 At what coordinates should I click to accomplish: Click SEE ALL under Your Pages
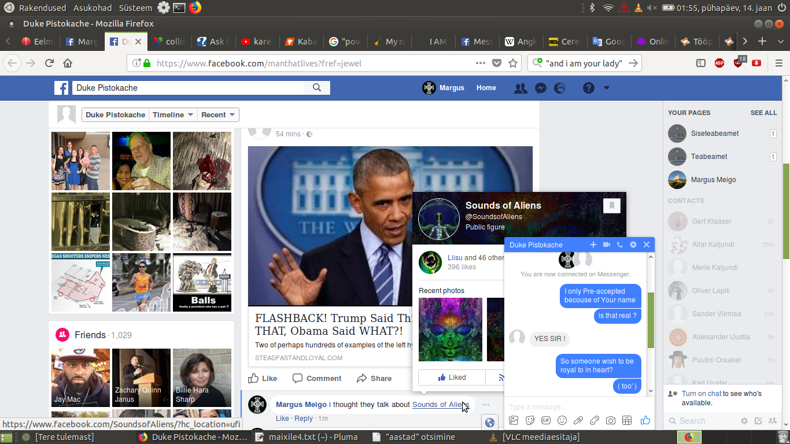(x=763, y=113)
